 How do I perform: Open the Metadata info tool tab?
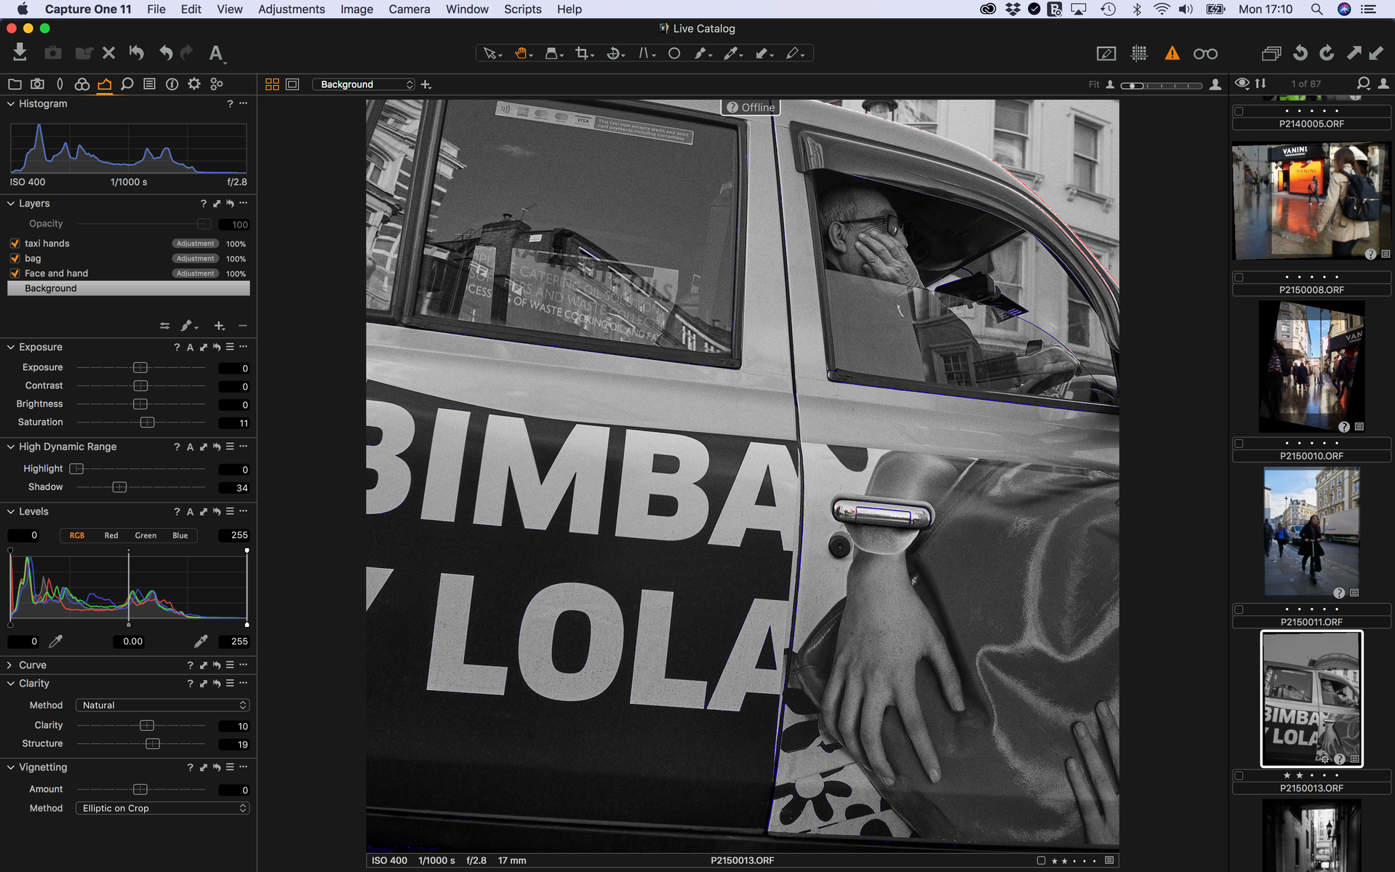pyautogui.click(x=172, y=84)
